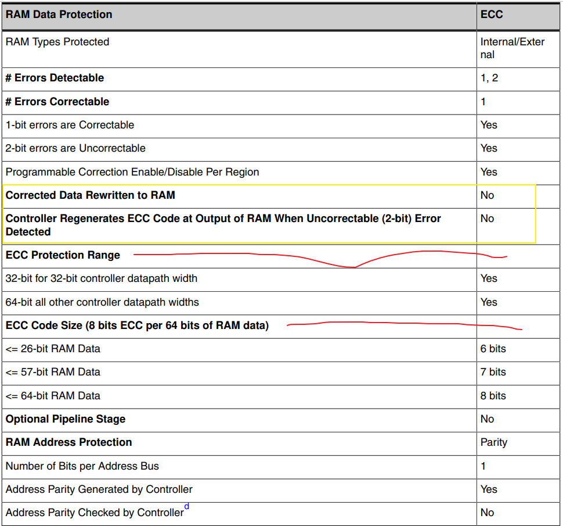Click the 'No' value for Address Parity Checked

coord(487,512)
